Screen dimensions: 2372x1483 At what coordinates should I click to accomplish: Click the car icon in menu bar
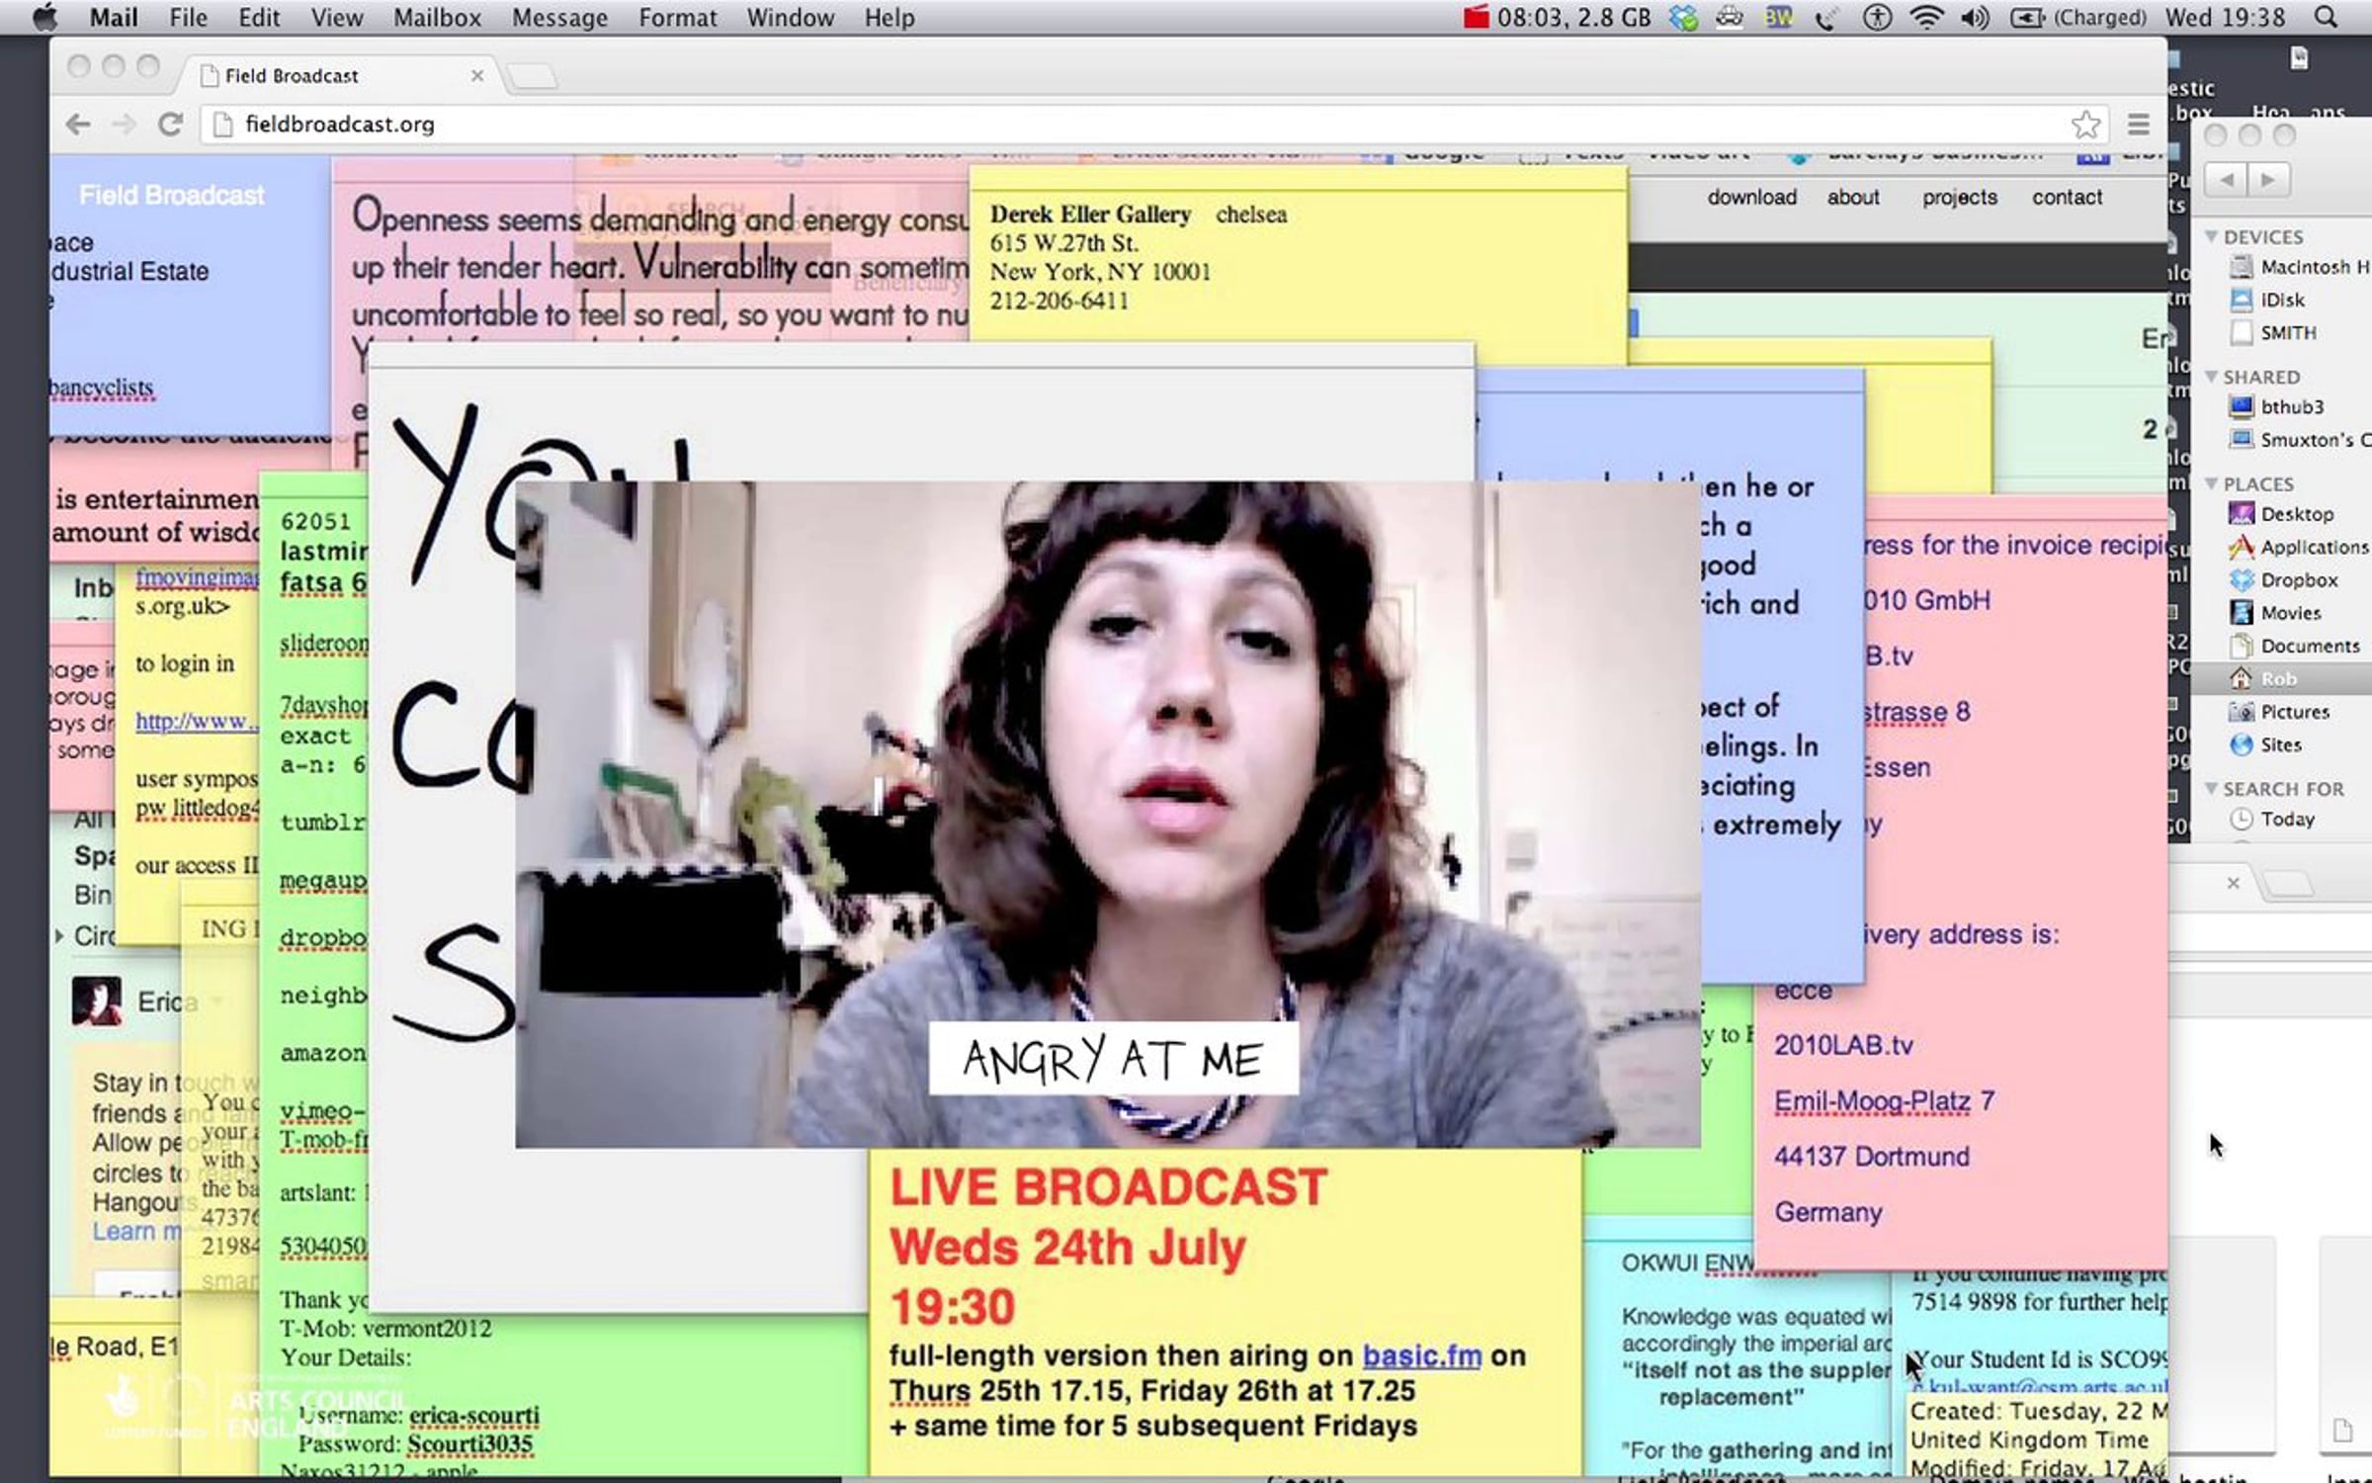tap(1730, 18)
